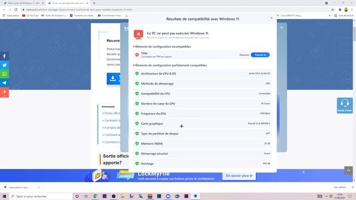
Task: Open Chrome extensions puzzle icon
Action: 340,9
